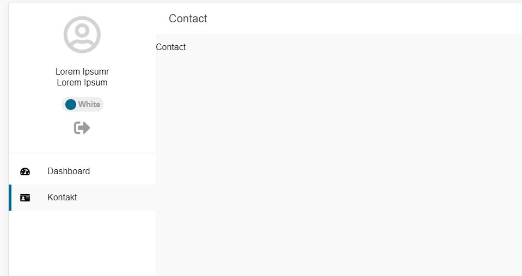Click the empty sidebar space below Kontakt
This screenshot has height=276, width=522.
[x=82, y=245]
